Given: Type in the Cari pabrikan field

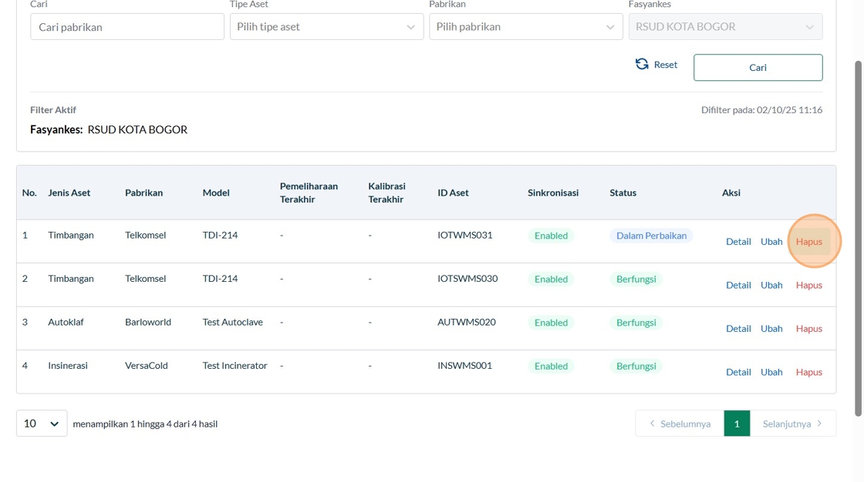Looking at the screenshot, I should click(127, 27).
